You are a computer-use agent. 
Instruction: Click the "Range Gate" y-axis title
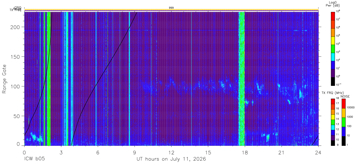[x=4, y=79]
